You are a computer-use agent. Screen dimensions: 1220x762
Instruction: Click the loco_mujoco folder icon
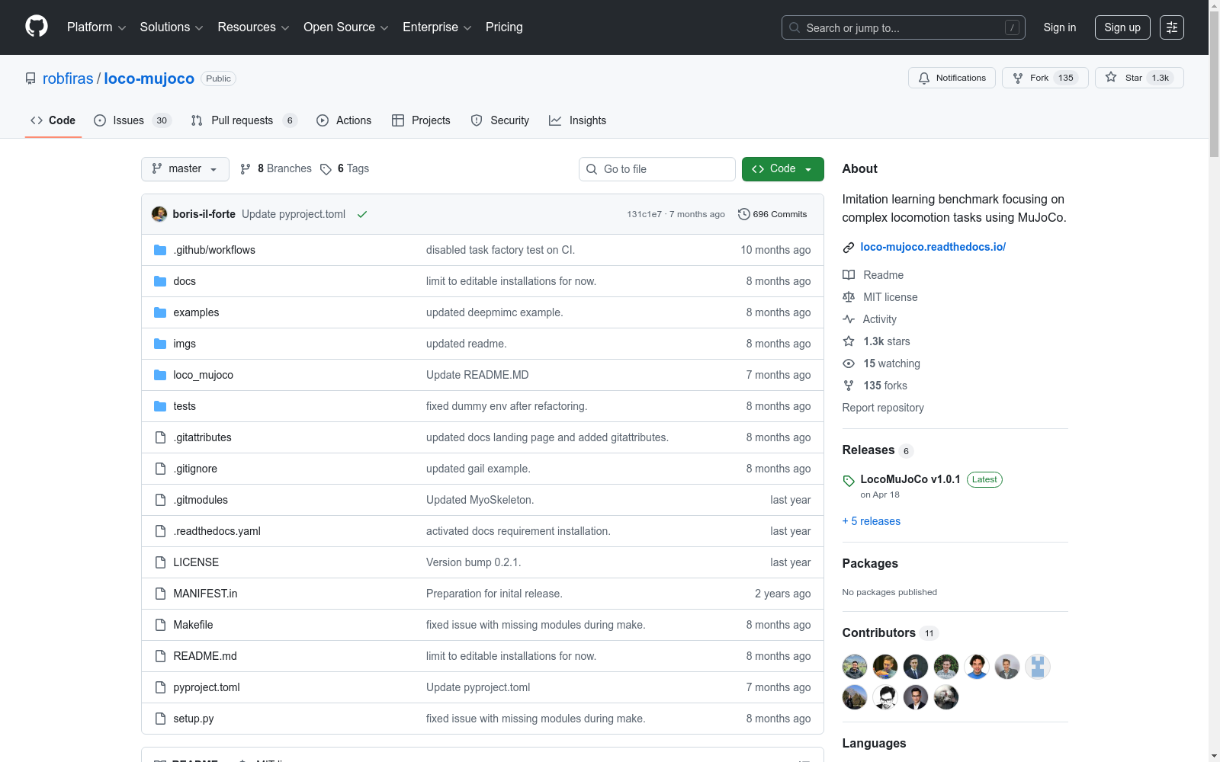tap(160, 375)
